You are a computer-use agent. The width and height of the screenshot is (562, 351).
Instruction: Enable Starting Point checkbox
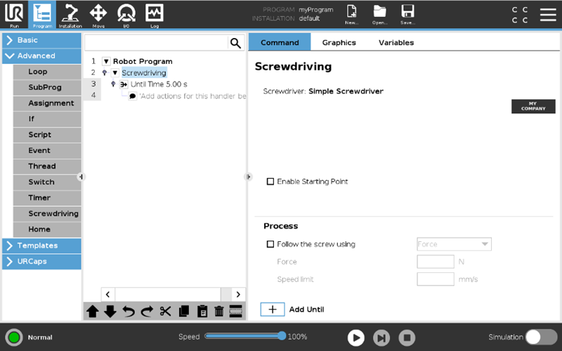coord(270,181)
